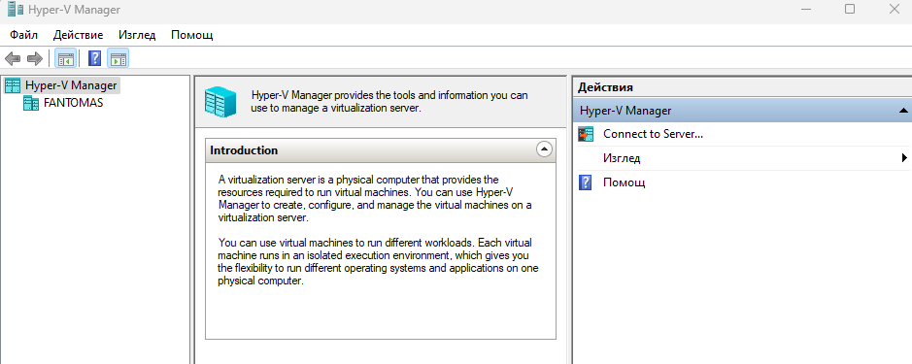Collapse the Introduction section

pos(544,150)
